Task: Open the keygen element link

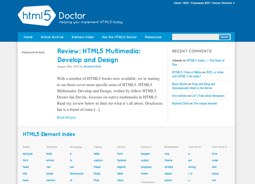Action: click(x=145, y=154)
